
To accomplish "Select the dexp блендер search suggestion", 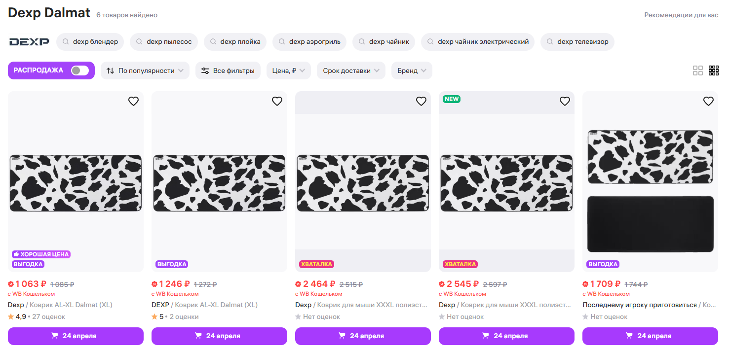I will [x=90, y=42].
